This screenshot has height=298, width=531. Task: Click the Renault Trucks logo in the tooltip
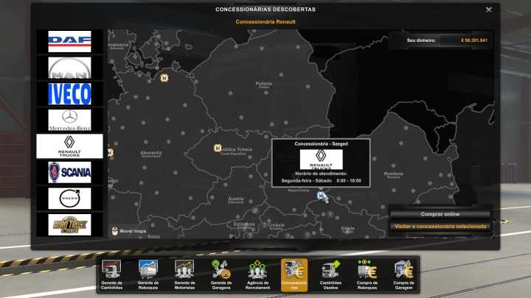321,160
